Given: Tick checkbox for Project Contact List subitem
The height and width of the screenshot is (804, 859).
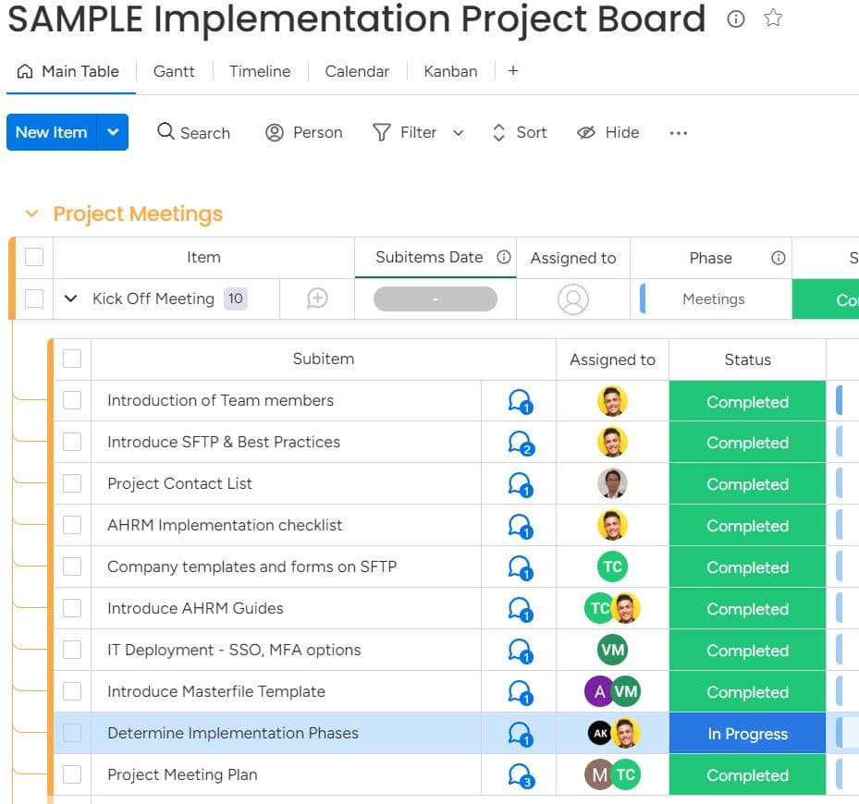Looking at the screenshot, I should click(x=72, y=483).
